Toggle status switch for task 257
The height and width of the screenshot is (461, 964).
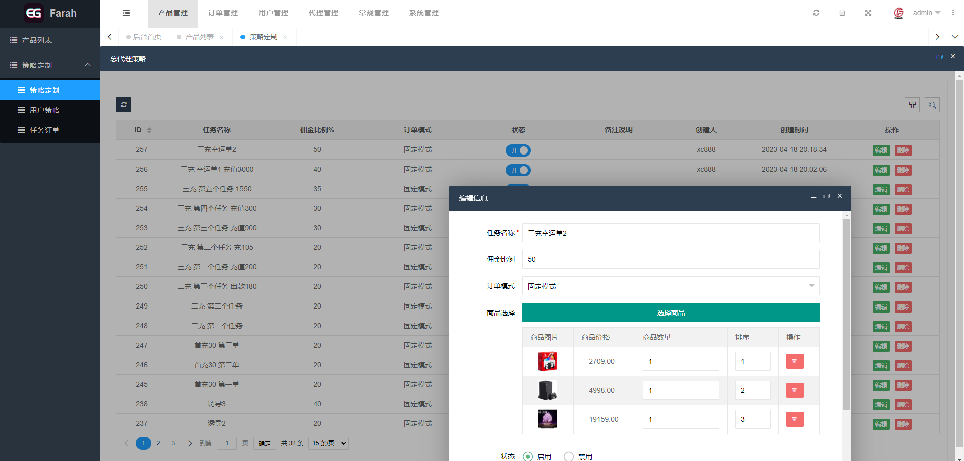518,150
